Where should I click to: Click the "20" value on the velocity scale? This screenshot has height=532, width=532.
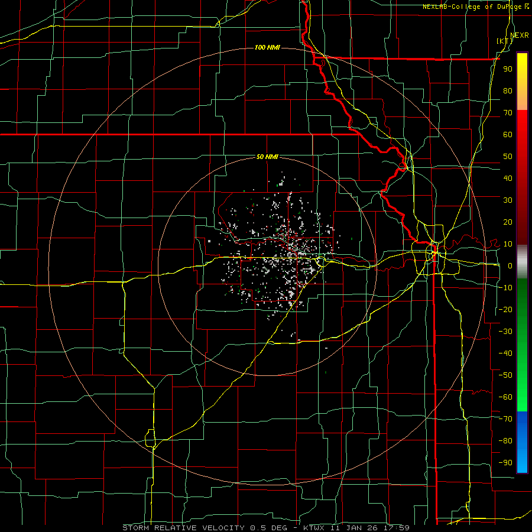point(508,222)
